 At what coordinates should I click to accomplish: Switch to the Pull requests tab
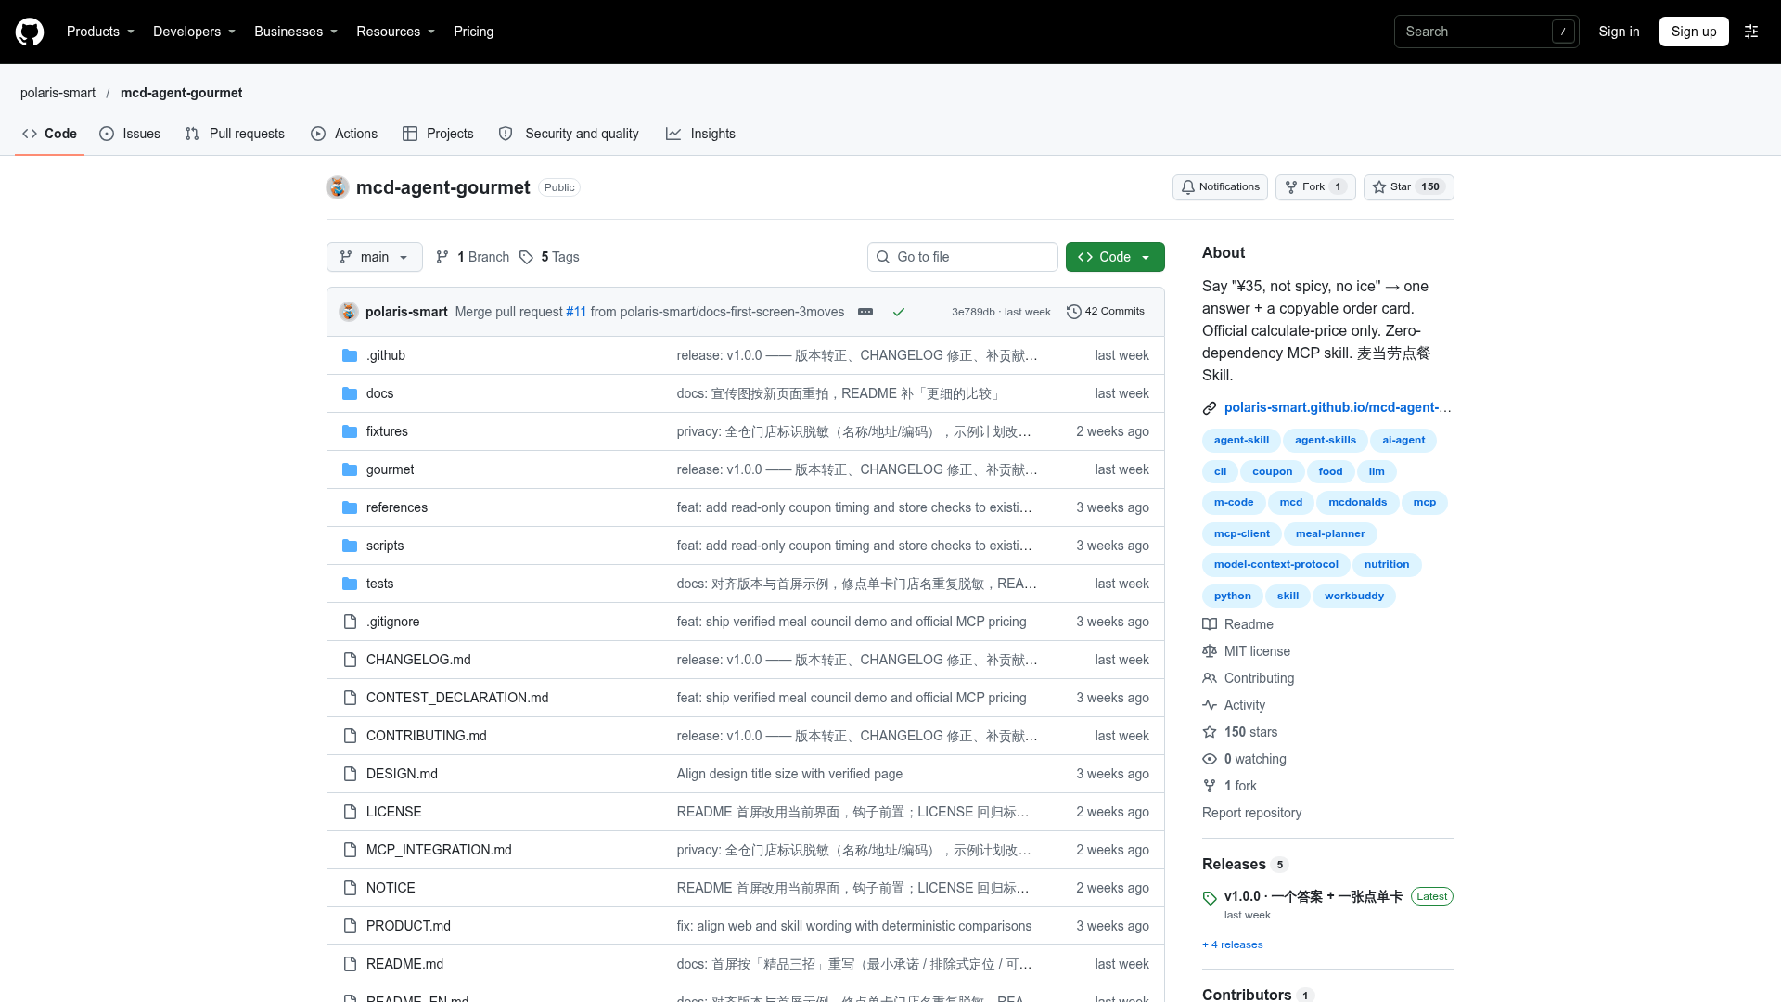click(235, 134)
